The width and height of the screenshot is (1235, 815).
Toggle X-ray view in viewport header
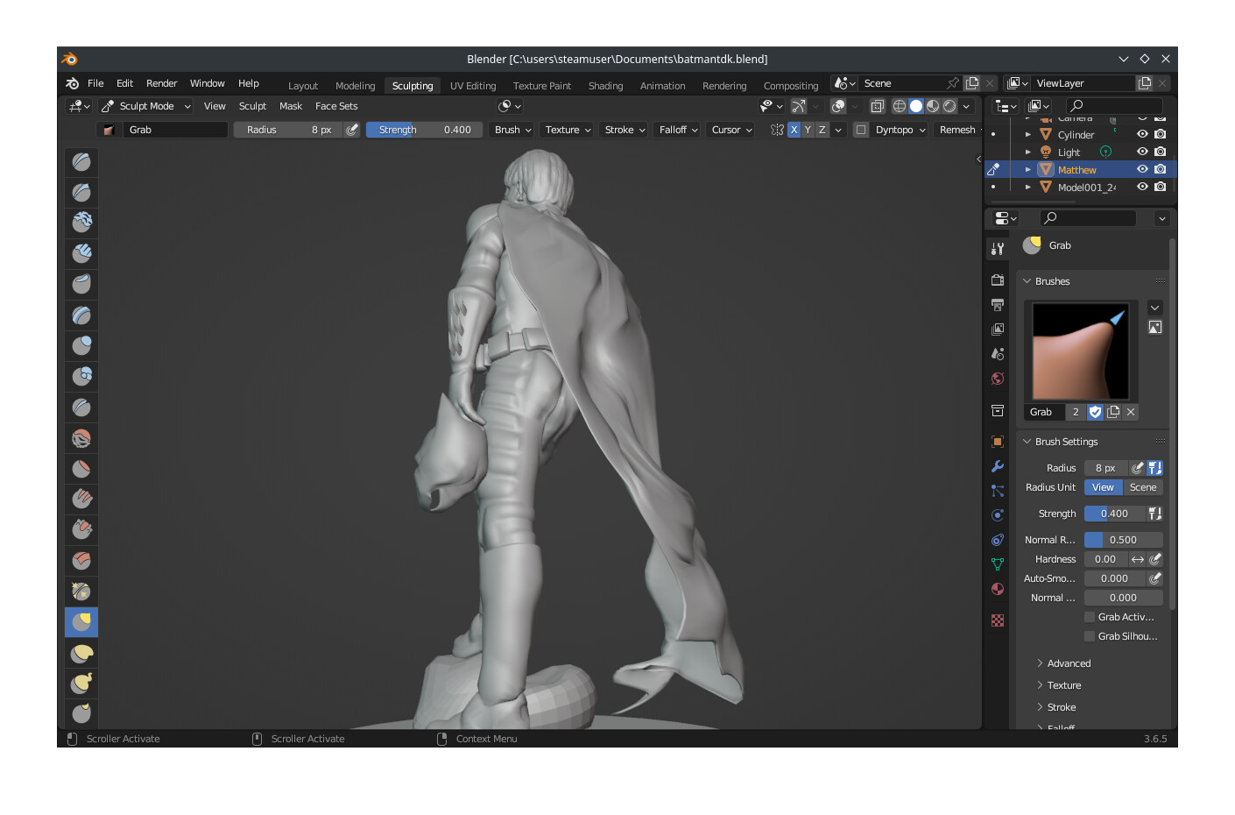(x=877, y=106)
